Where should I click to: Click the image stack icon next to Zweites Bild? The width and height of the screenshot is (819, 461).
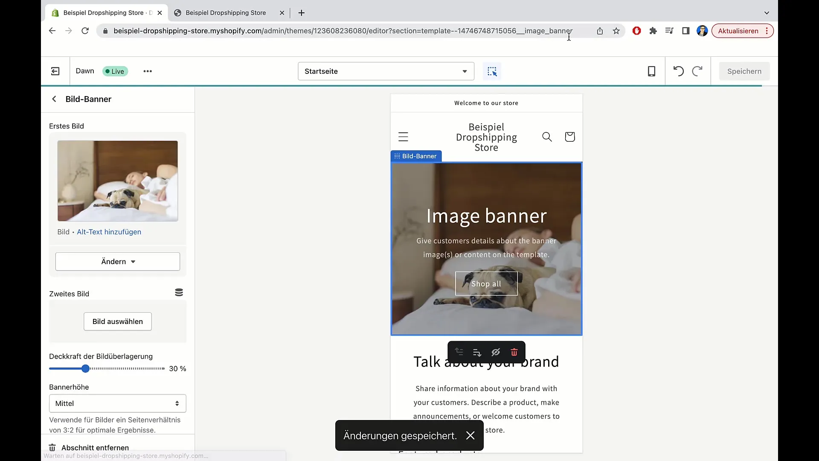point(180,292)
